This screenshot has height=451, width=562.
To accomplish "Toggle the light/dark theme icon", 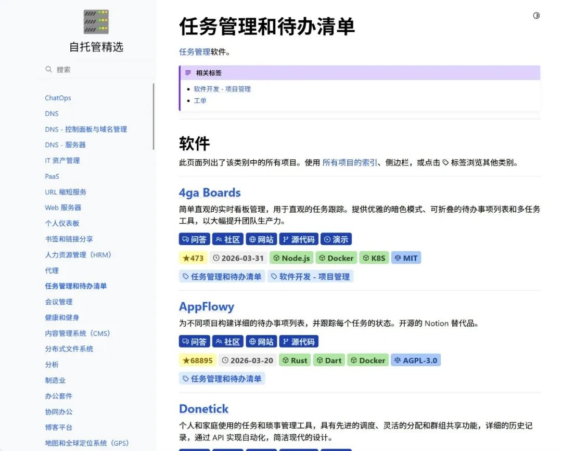I will [536, 16].
